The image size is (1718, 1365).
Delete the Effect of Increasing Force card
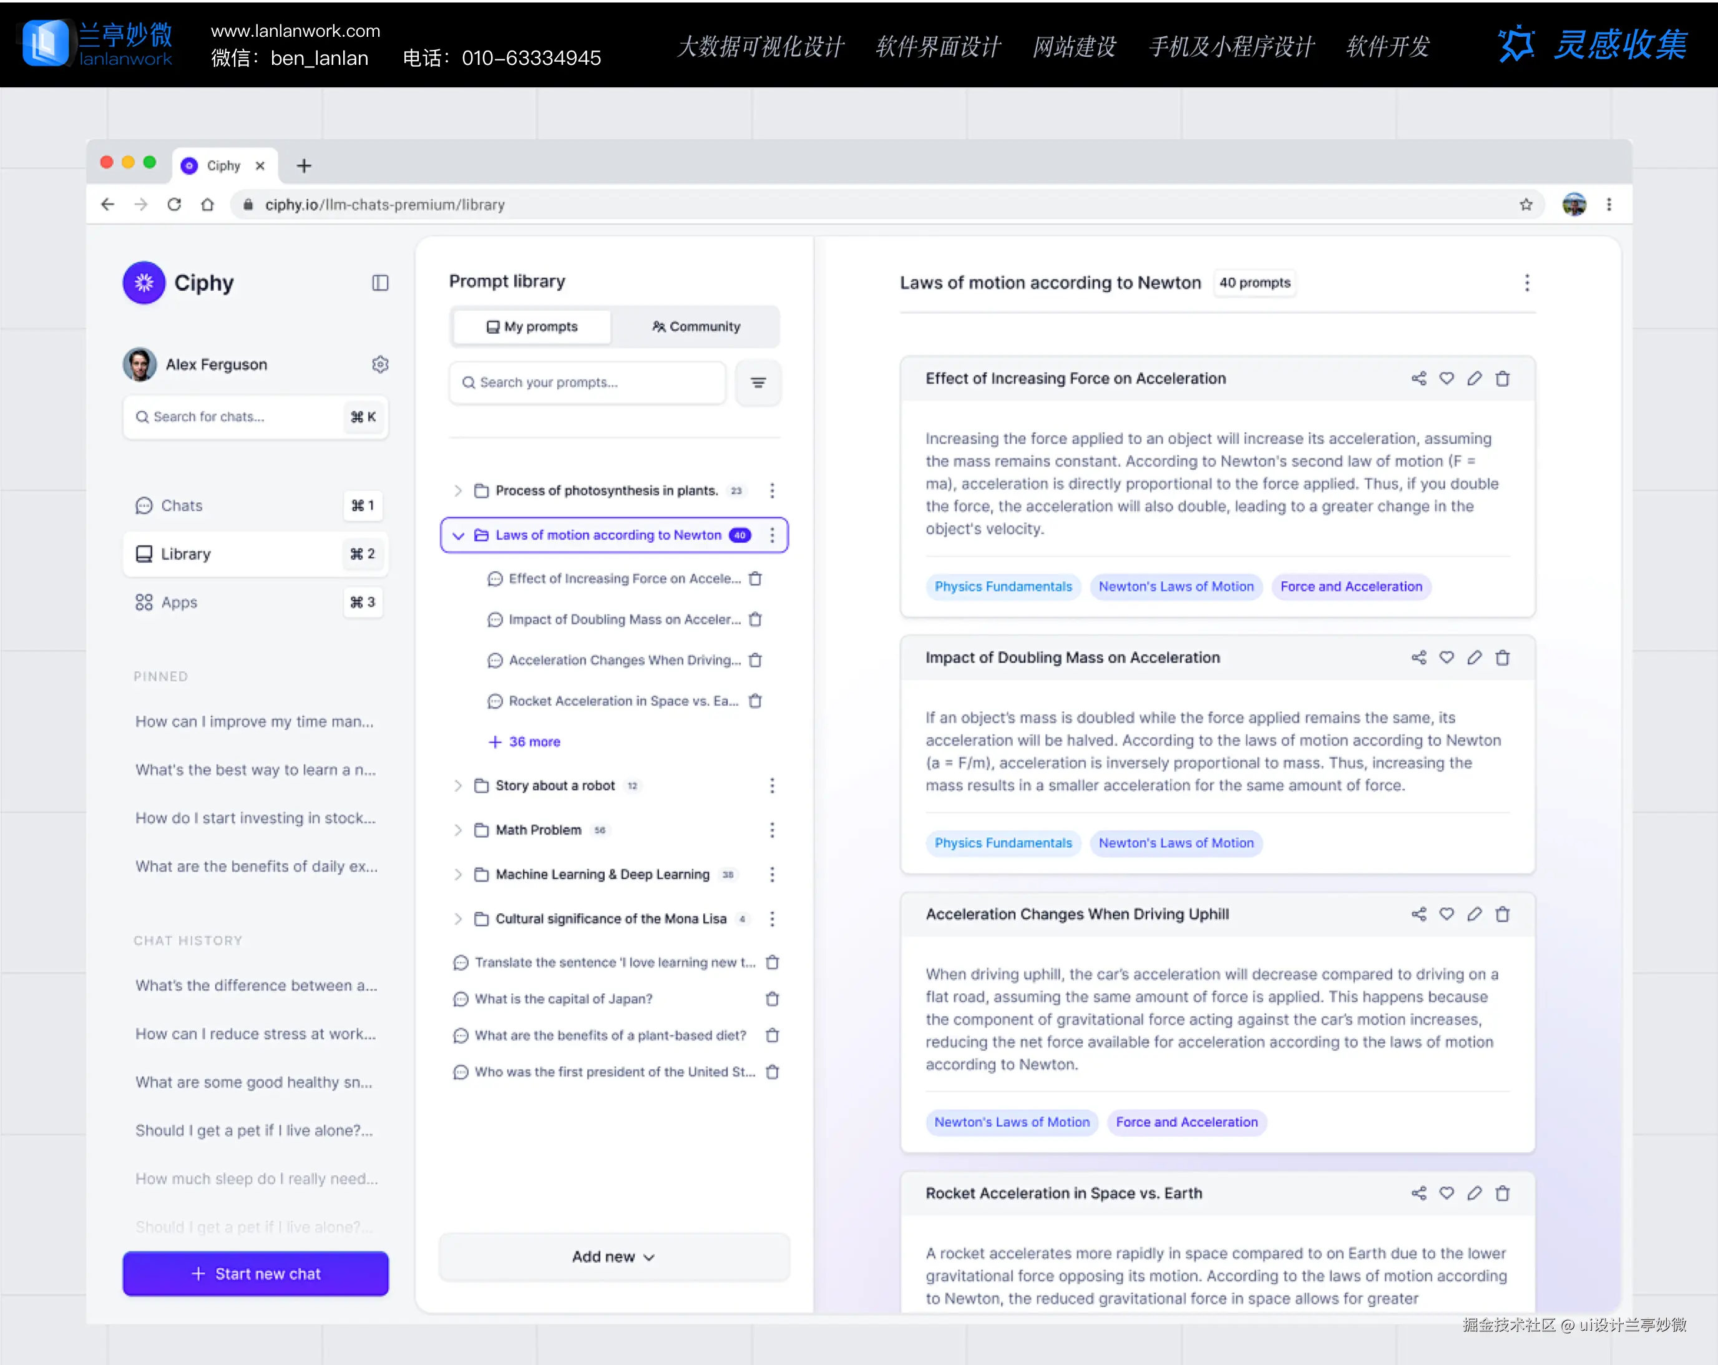coord(1502,378)
